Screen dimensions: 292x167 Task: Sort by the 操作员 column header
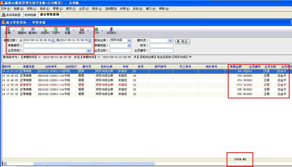point(87,67)
